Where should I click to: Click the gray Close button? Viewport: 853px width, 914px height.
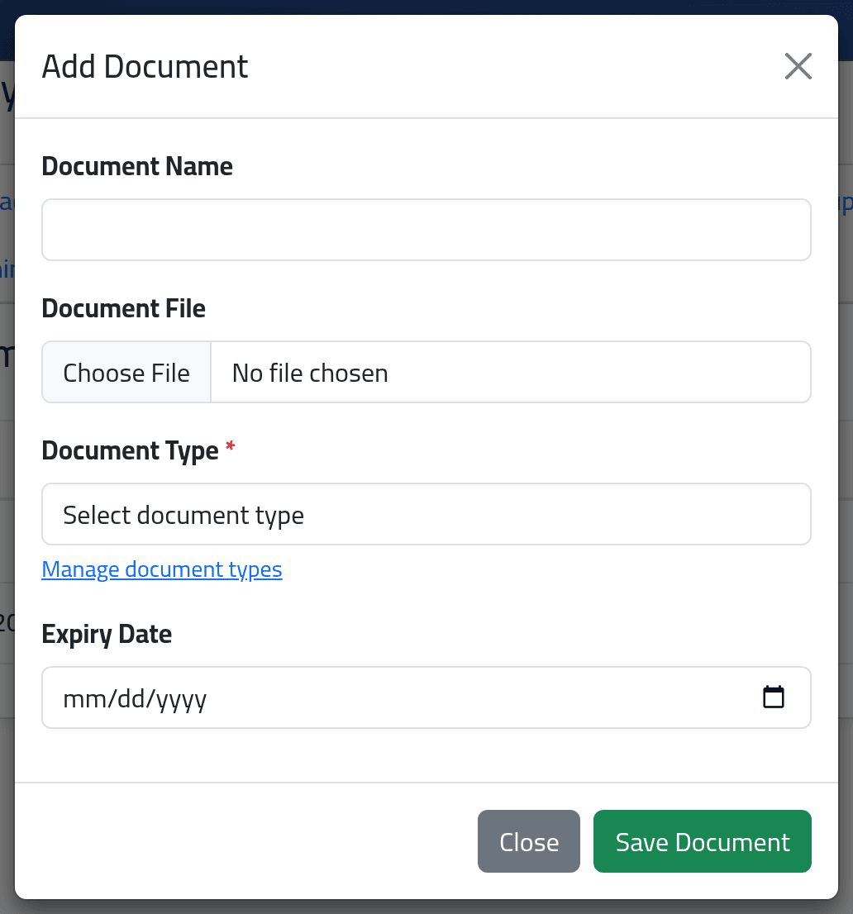click(x=529, y=841)
